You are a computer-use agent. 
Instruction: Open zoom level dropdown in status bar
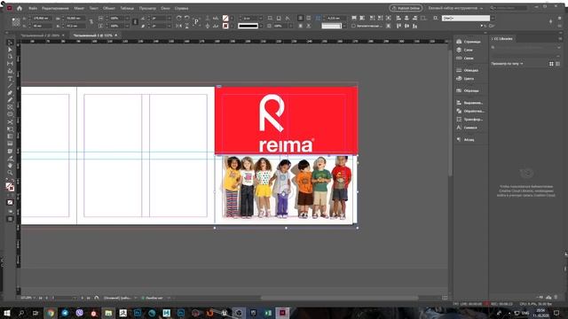(x=35, y=298)
